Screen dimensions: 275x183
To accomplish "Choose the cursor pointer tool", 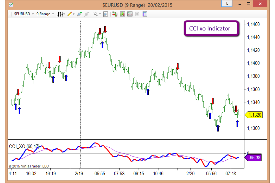I will tap(95, 14).
